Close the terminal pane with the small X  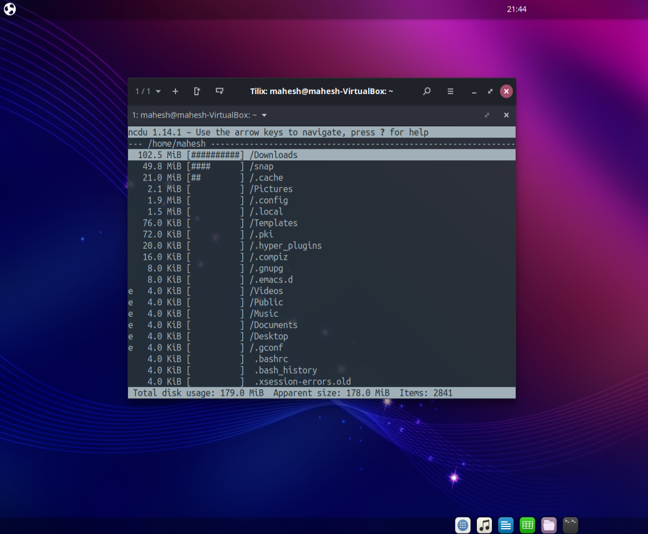click(x=506, y=115)
